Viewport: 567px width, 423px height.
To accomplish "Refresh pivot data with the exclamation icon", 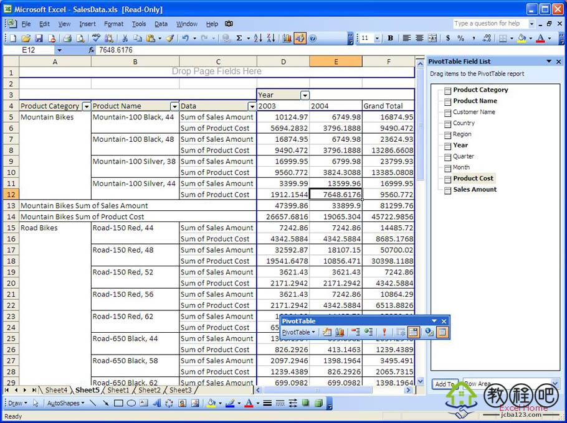I will pyautogui.click(x=384, y=332).
